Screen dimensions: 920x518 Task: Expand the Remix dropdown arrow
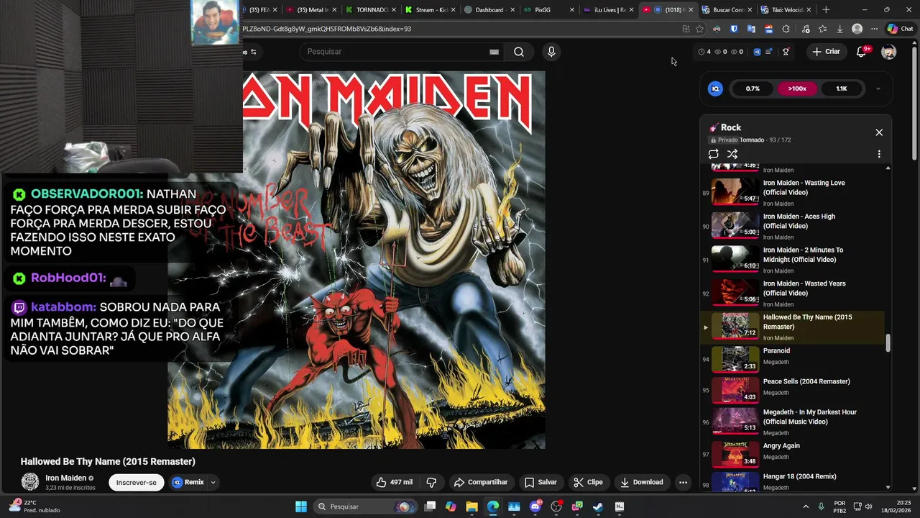[x=213, y=482]
